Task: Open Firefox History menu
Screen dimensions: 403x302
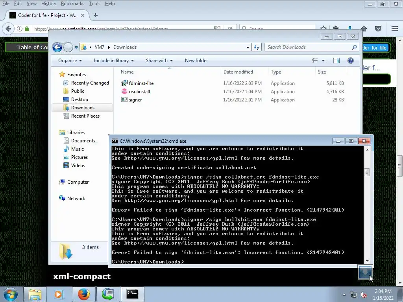Action: pos(48,4)
